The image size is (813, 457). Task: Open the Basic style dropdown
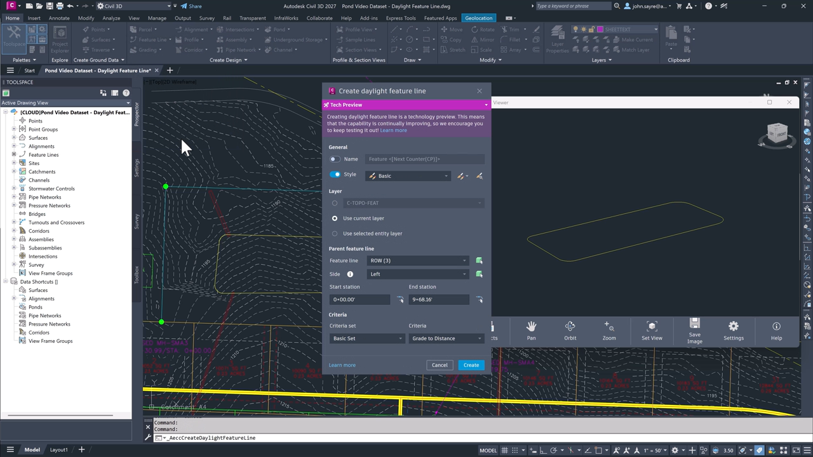(x=408, y=176)
